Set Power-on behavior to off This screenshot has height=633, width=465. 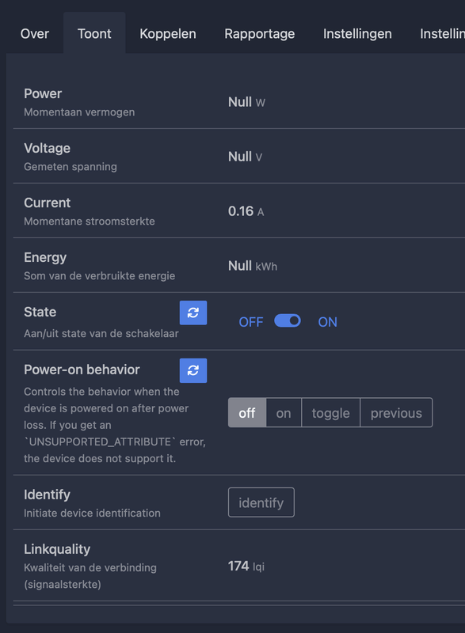coord(247,412)
